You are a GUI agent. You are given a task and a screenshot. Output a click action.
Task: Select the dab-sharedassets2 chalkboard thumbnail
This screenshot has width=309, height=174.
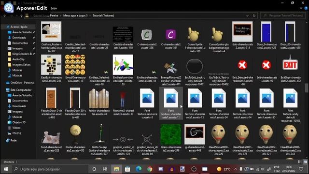point(242,31)
